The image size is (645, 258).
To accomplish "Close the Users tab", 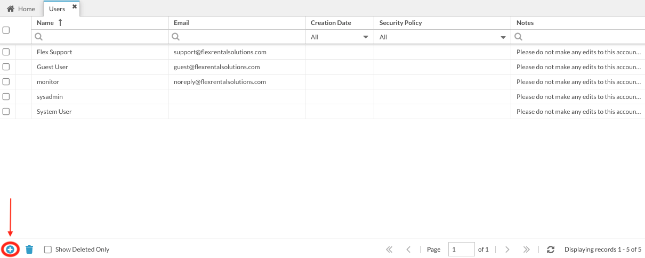I will click(75, 7).
